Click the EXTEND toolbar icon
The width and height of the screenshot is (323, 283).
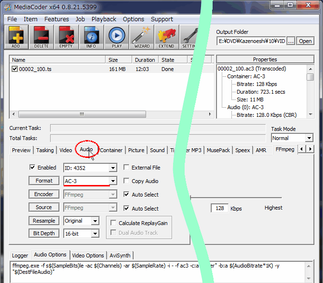pyautogui.click(x=166, y=37)
